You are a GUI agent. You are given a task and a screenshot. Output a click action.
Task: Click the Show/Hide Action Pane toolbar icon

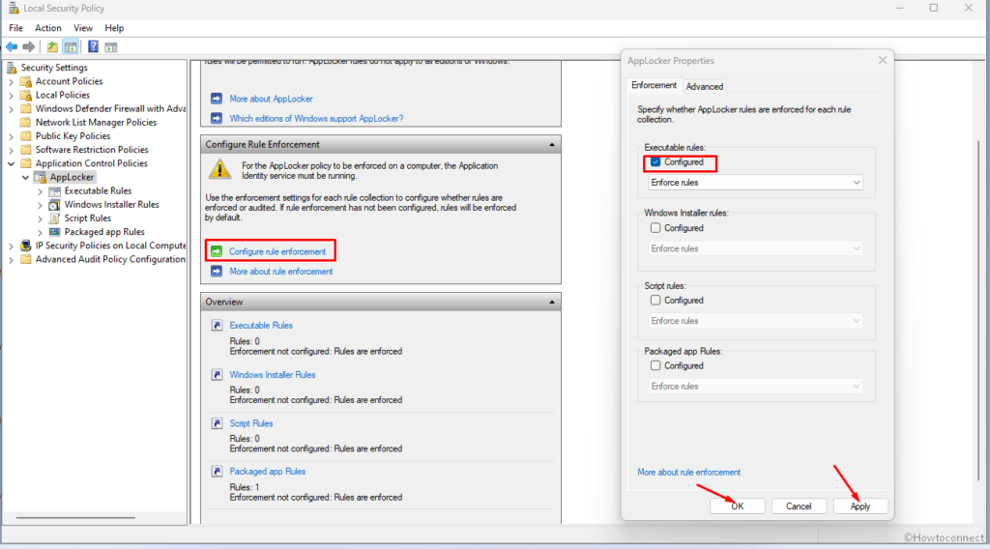(x=111, y=46)
